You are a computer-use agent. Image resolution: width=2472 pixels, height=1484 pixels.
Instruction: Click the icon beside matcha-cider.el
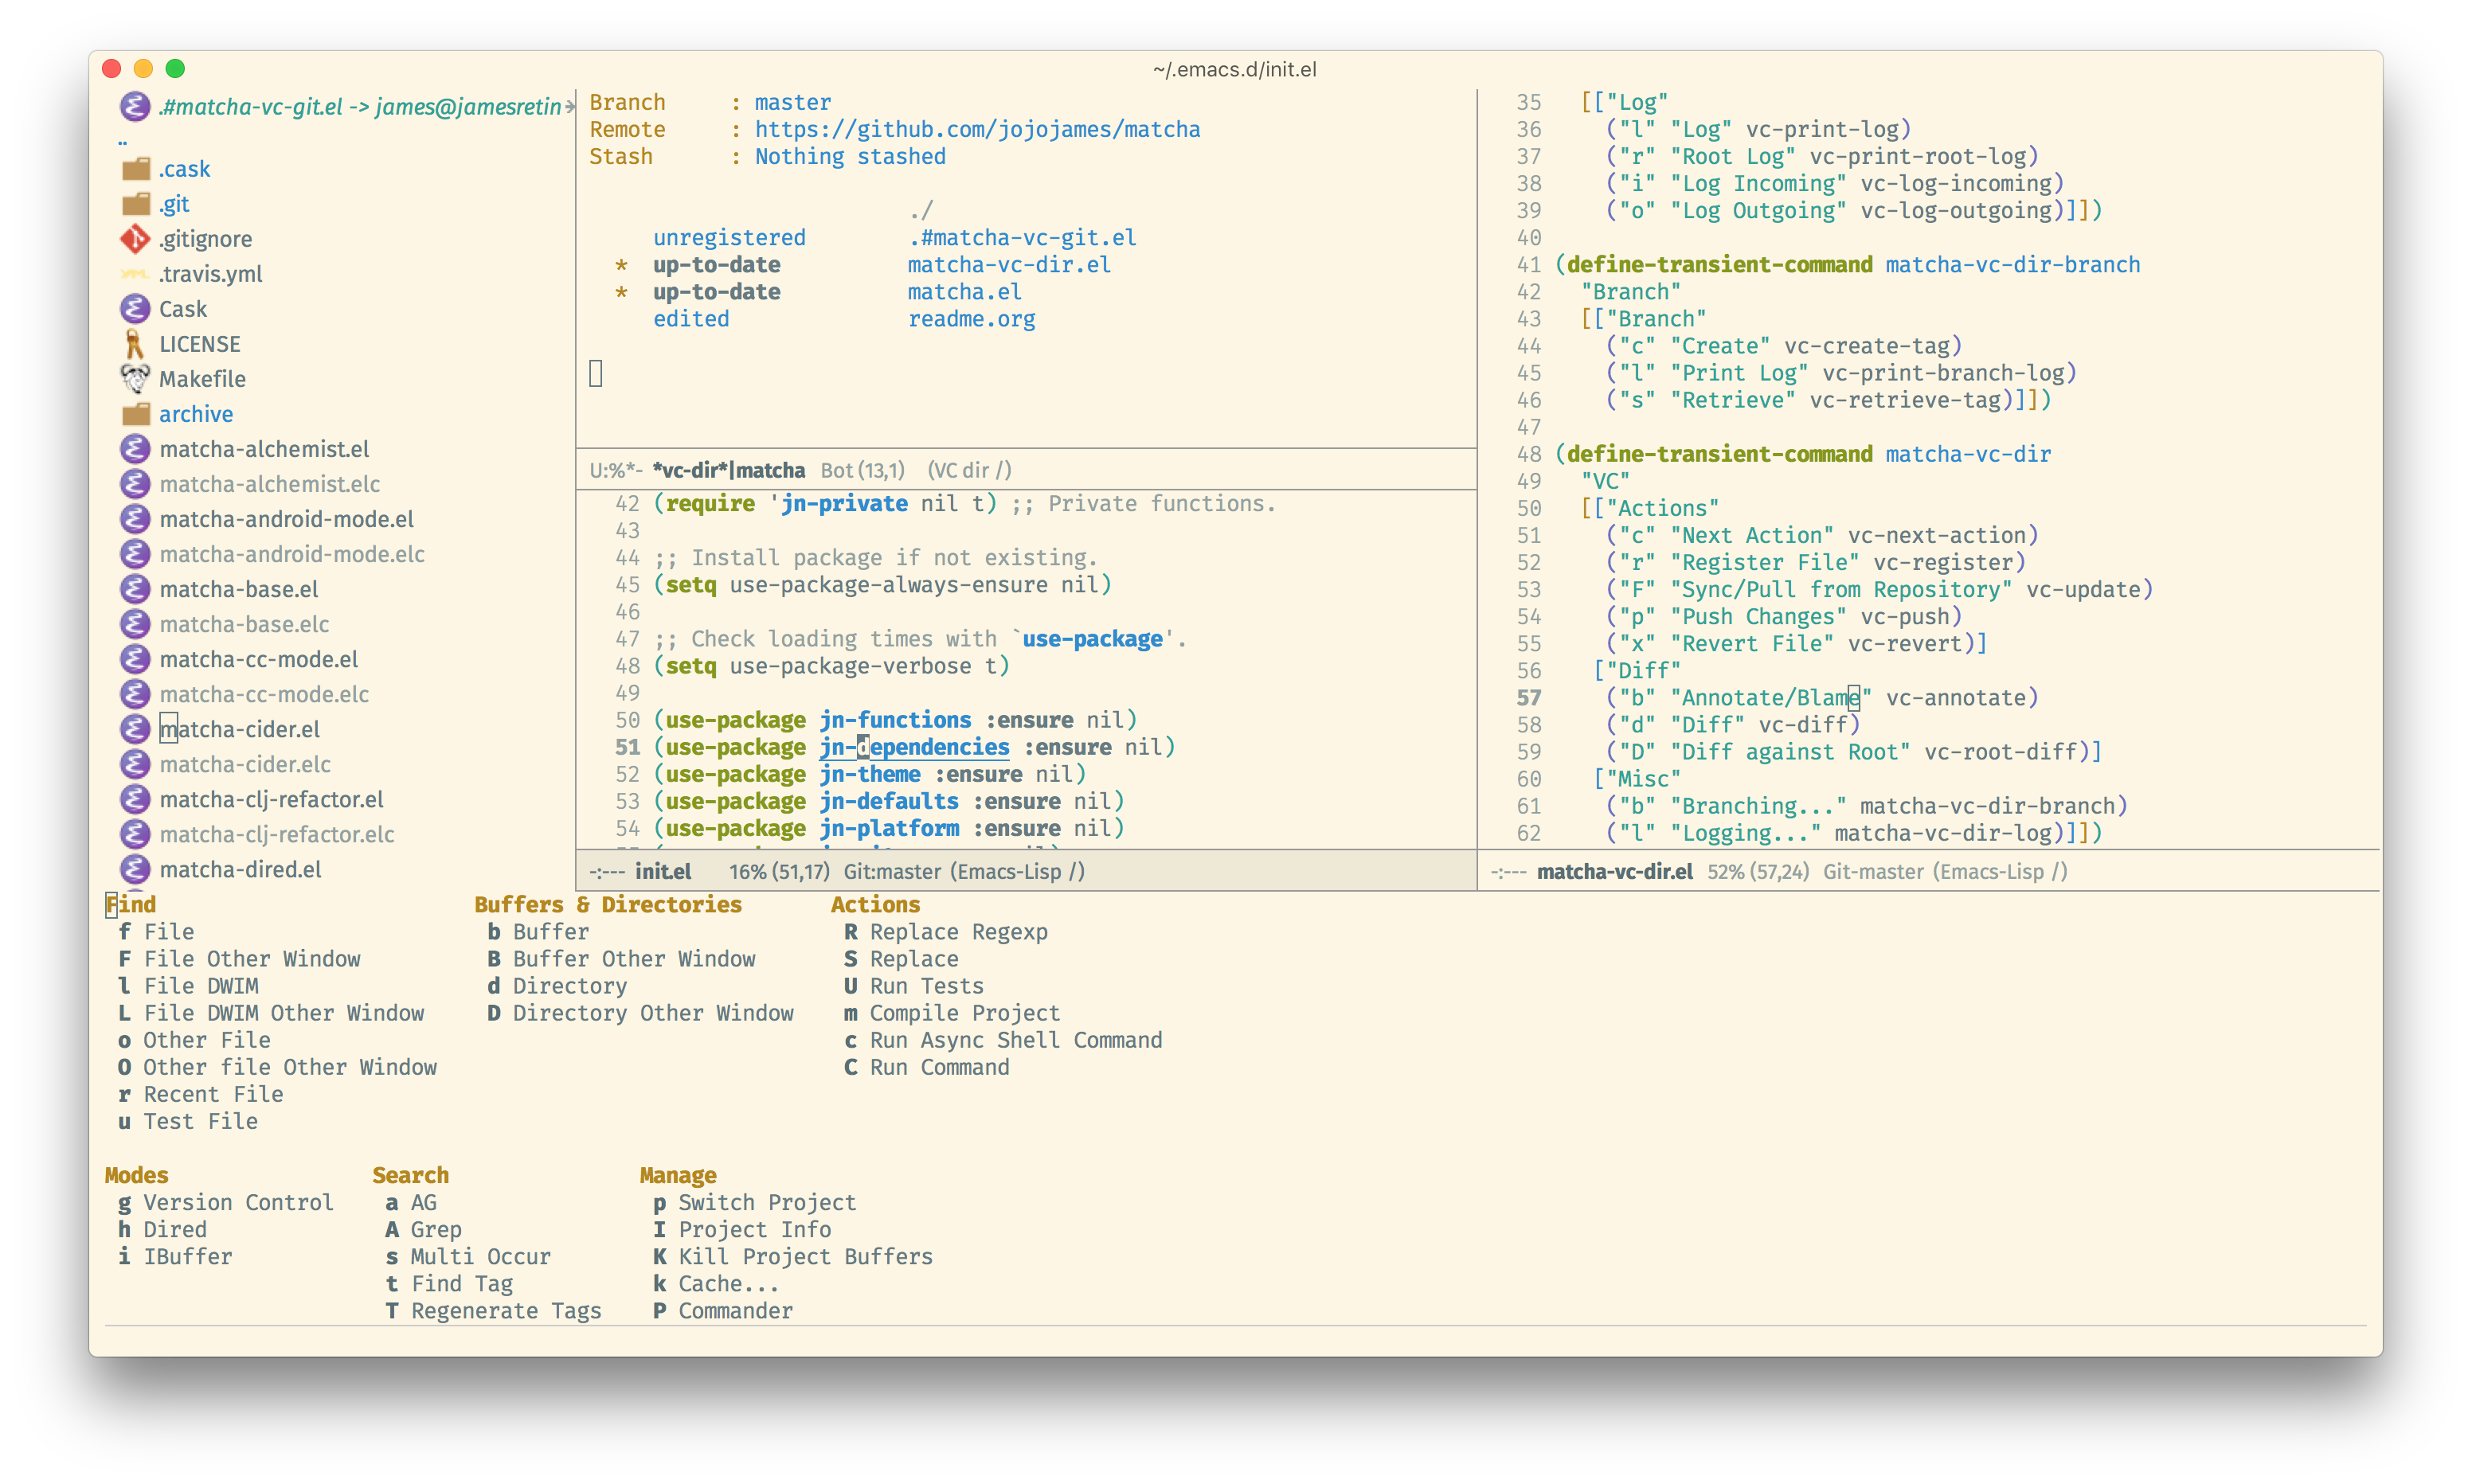click(135, 729)
